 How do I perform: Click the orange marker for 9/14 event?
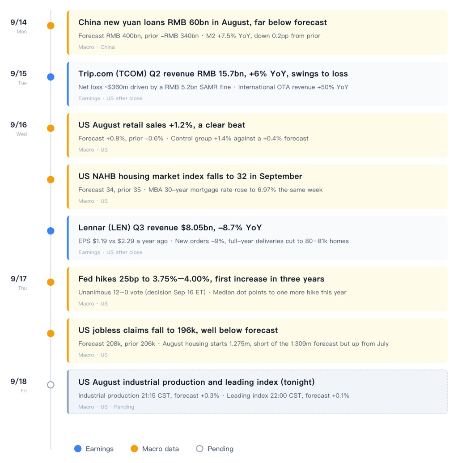(x=51, y=25)
